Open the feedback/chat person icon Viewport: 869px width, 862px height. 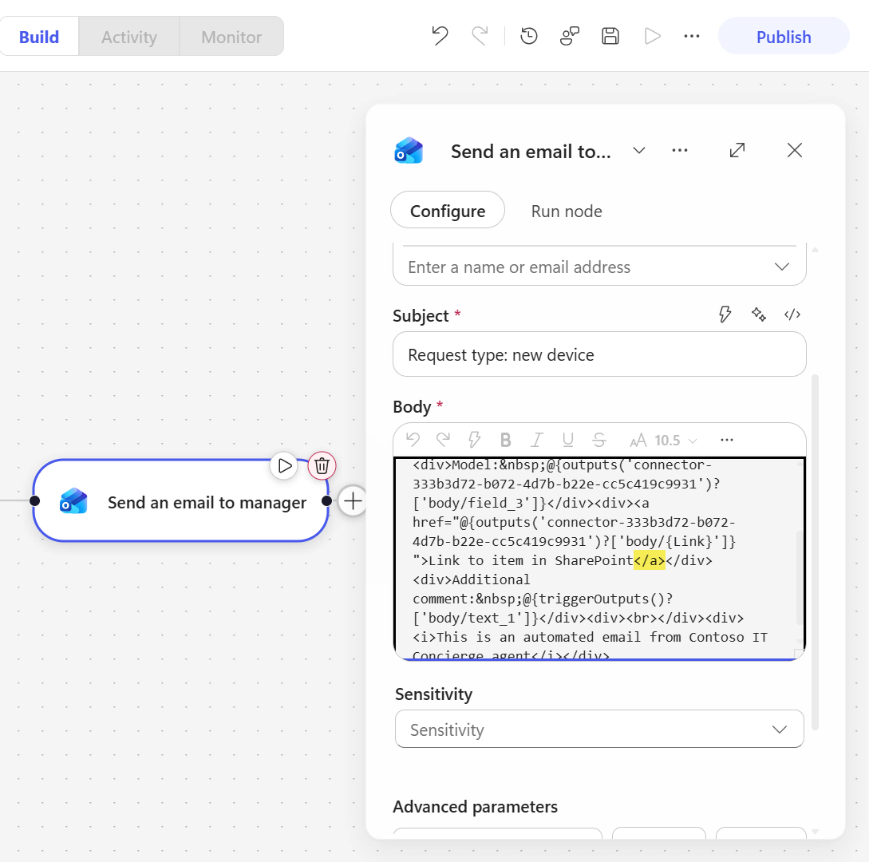(x=570, y=36)
